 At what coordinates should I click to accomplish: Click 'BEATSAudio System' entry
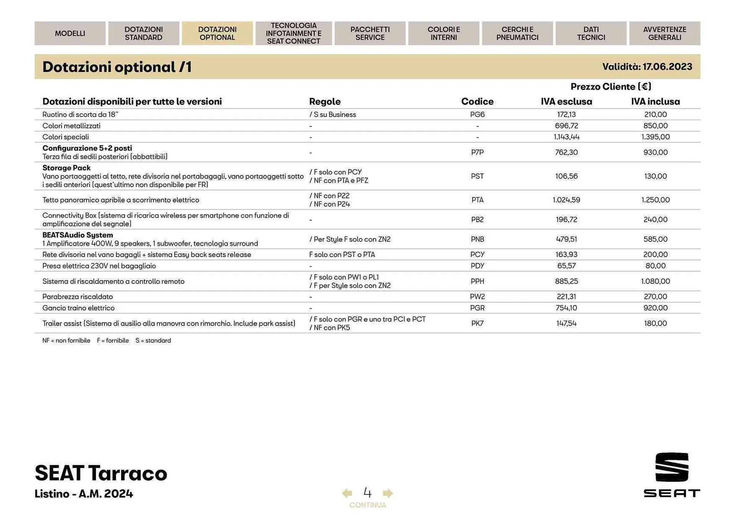tap(77, 235)
